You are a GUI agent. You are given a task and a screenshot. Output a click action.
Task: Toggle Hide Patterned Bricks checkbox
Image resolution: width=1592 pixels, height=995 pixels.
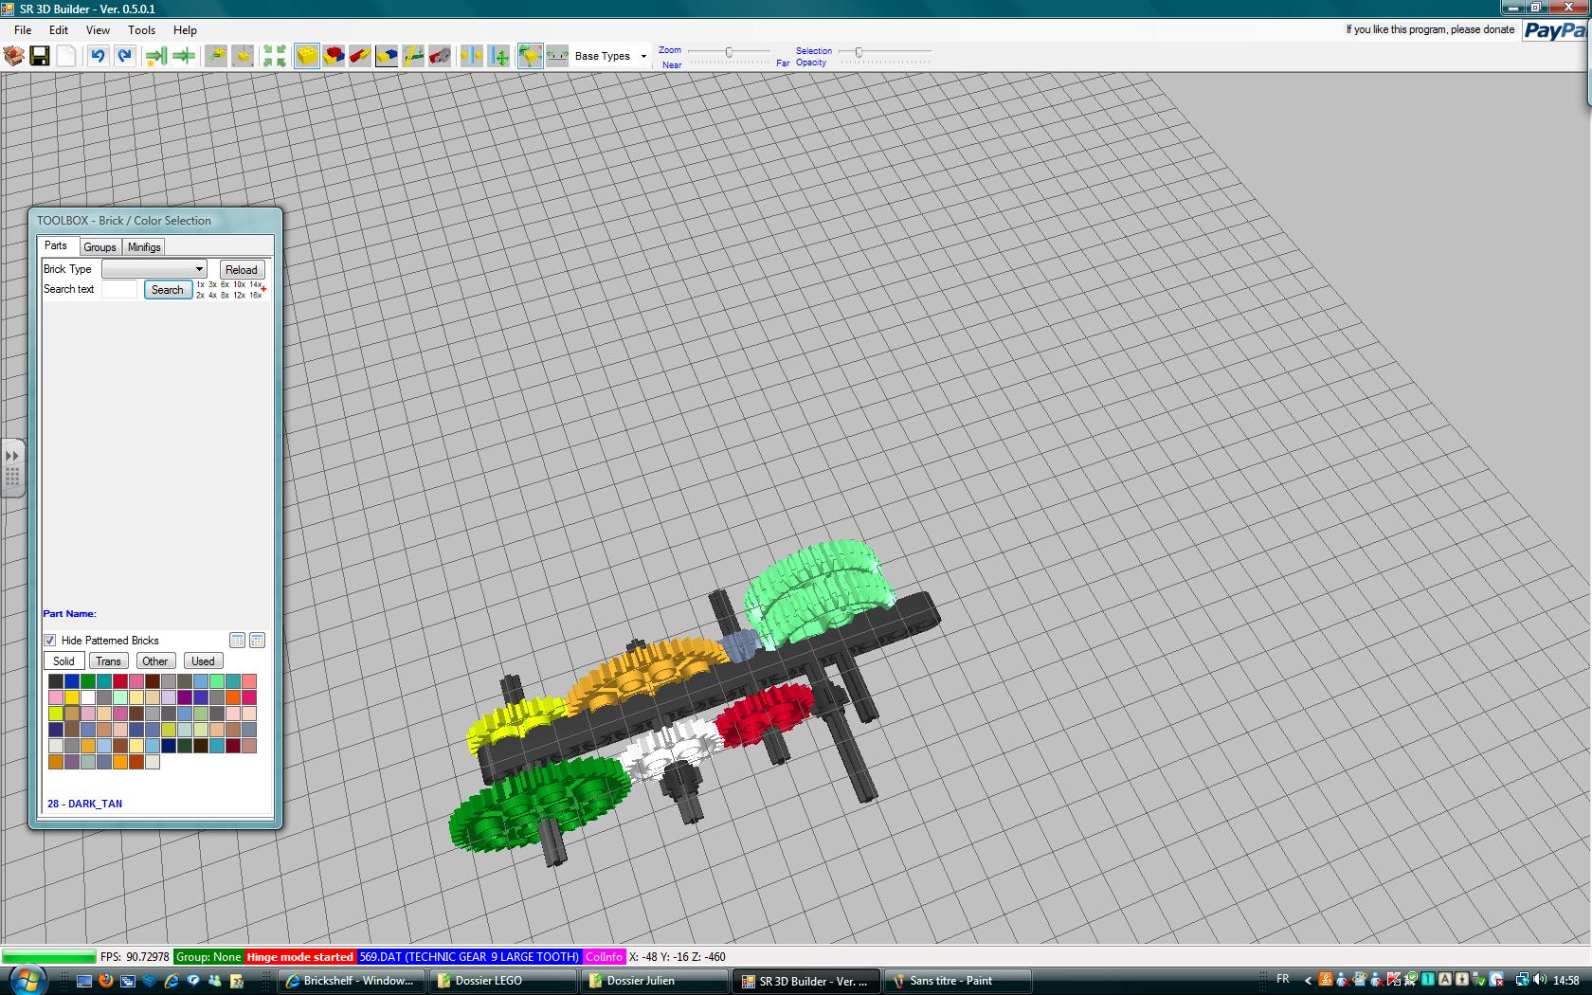click(x=50, y=641)
